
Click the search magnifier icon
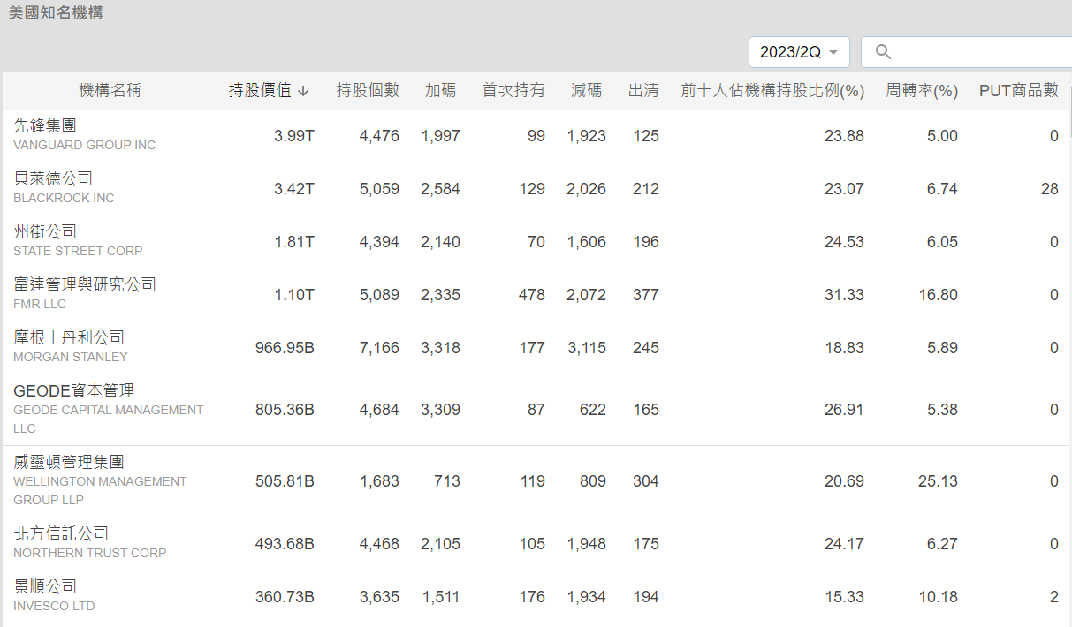point(883,52)
